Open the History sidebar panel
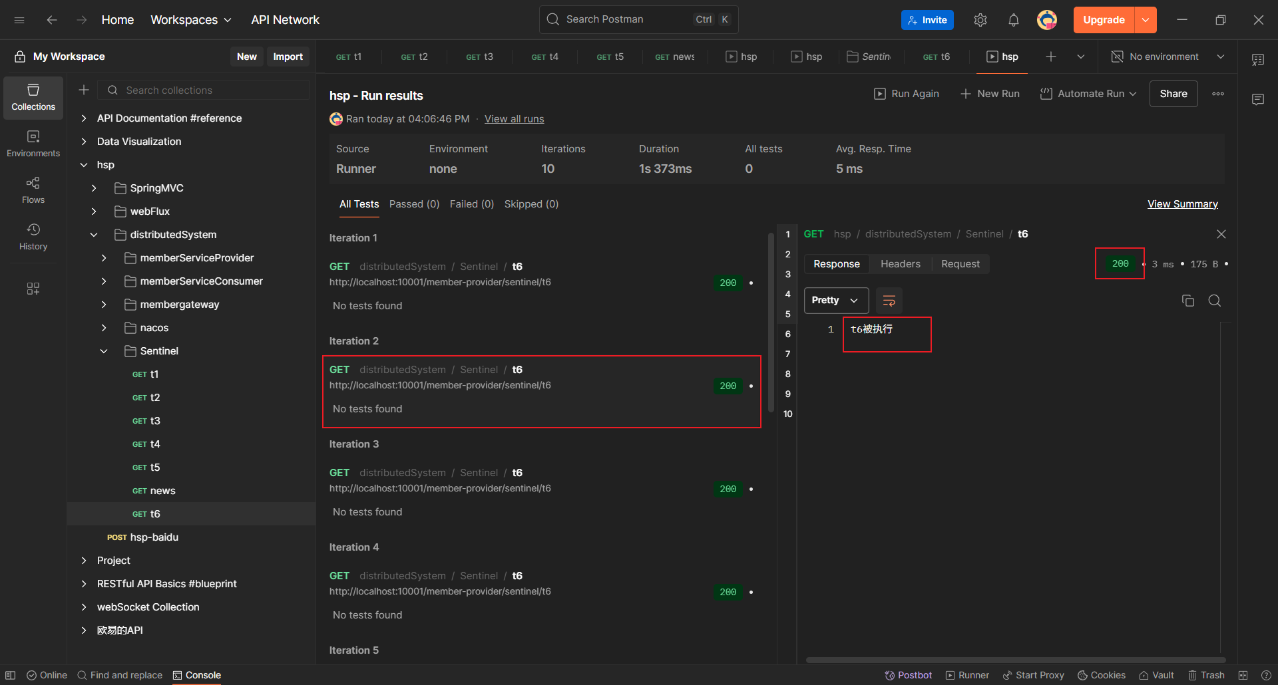The width and height of the screenshot is (1278, 685). tap(33, 237)
